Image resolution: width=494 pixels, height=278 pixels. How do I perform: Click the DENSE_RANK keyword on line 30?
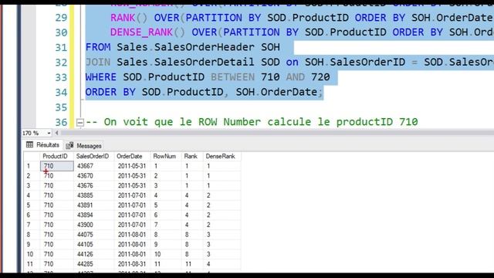click(x=141, y=32)
